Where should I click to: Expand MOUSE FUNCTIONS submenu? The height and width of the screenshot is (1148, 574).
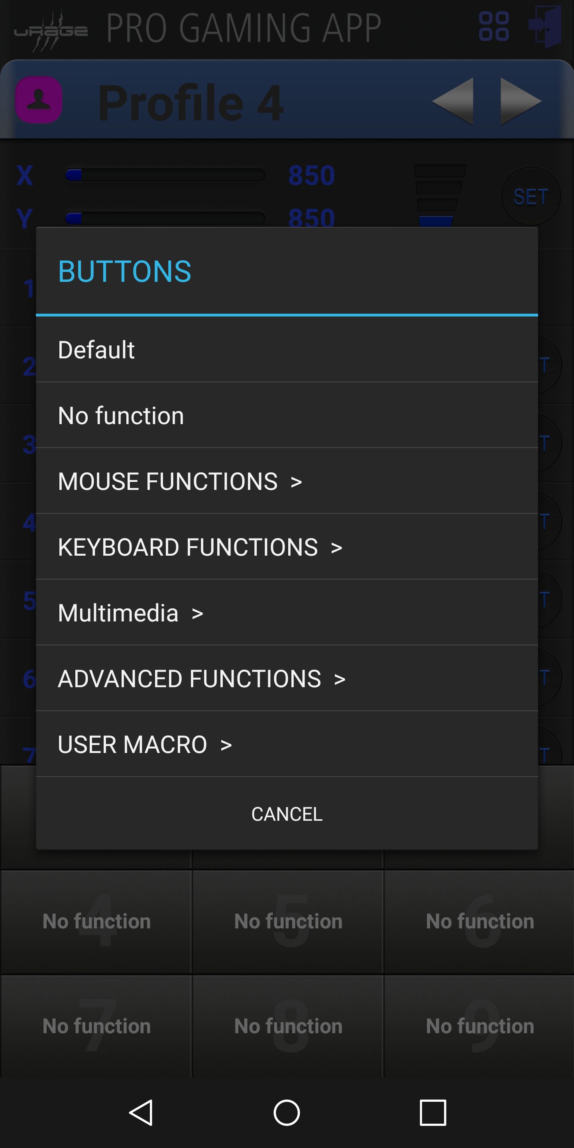click(x=287, y=481)
